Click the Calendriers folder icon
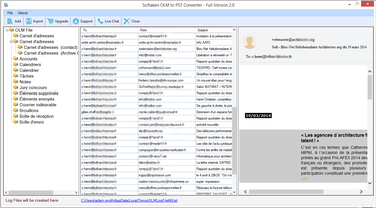Screen dimensions: 376x208 click(x=16, y=65)
